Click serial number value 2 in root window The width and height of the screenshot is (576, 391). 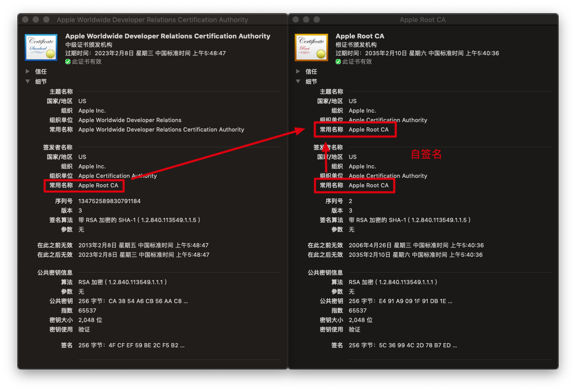tap(350, 201)
